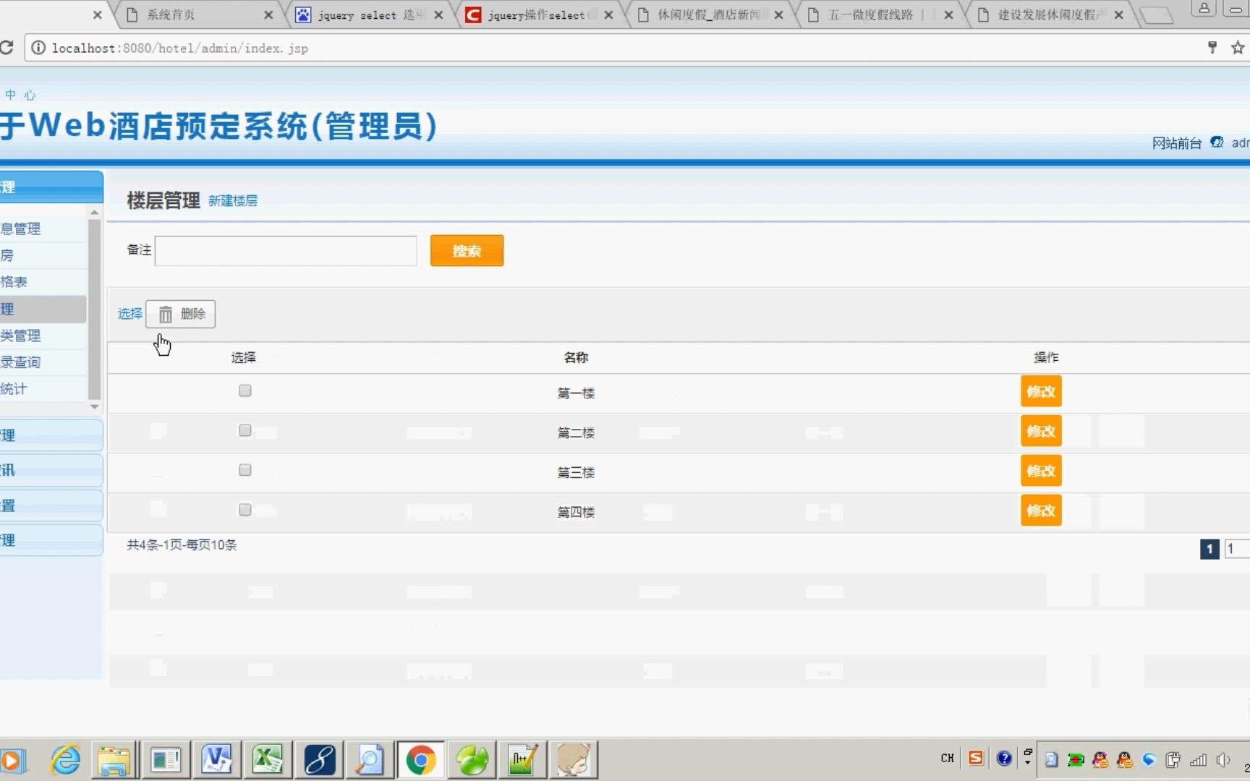
Task: Open Internet Explorer from the taskbar
Action: (64, 759)
